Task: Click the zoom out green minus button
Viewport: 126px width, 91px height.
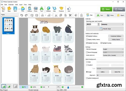Action: click(62, 87)
